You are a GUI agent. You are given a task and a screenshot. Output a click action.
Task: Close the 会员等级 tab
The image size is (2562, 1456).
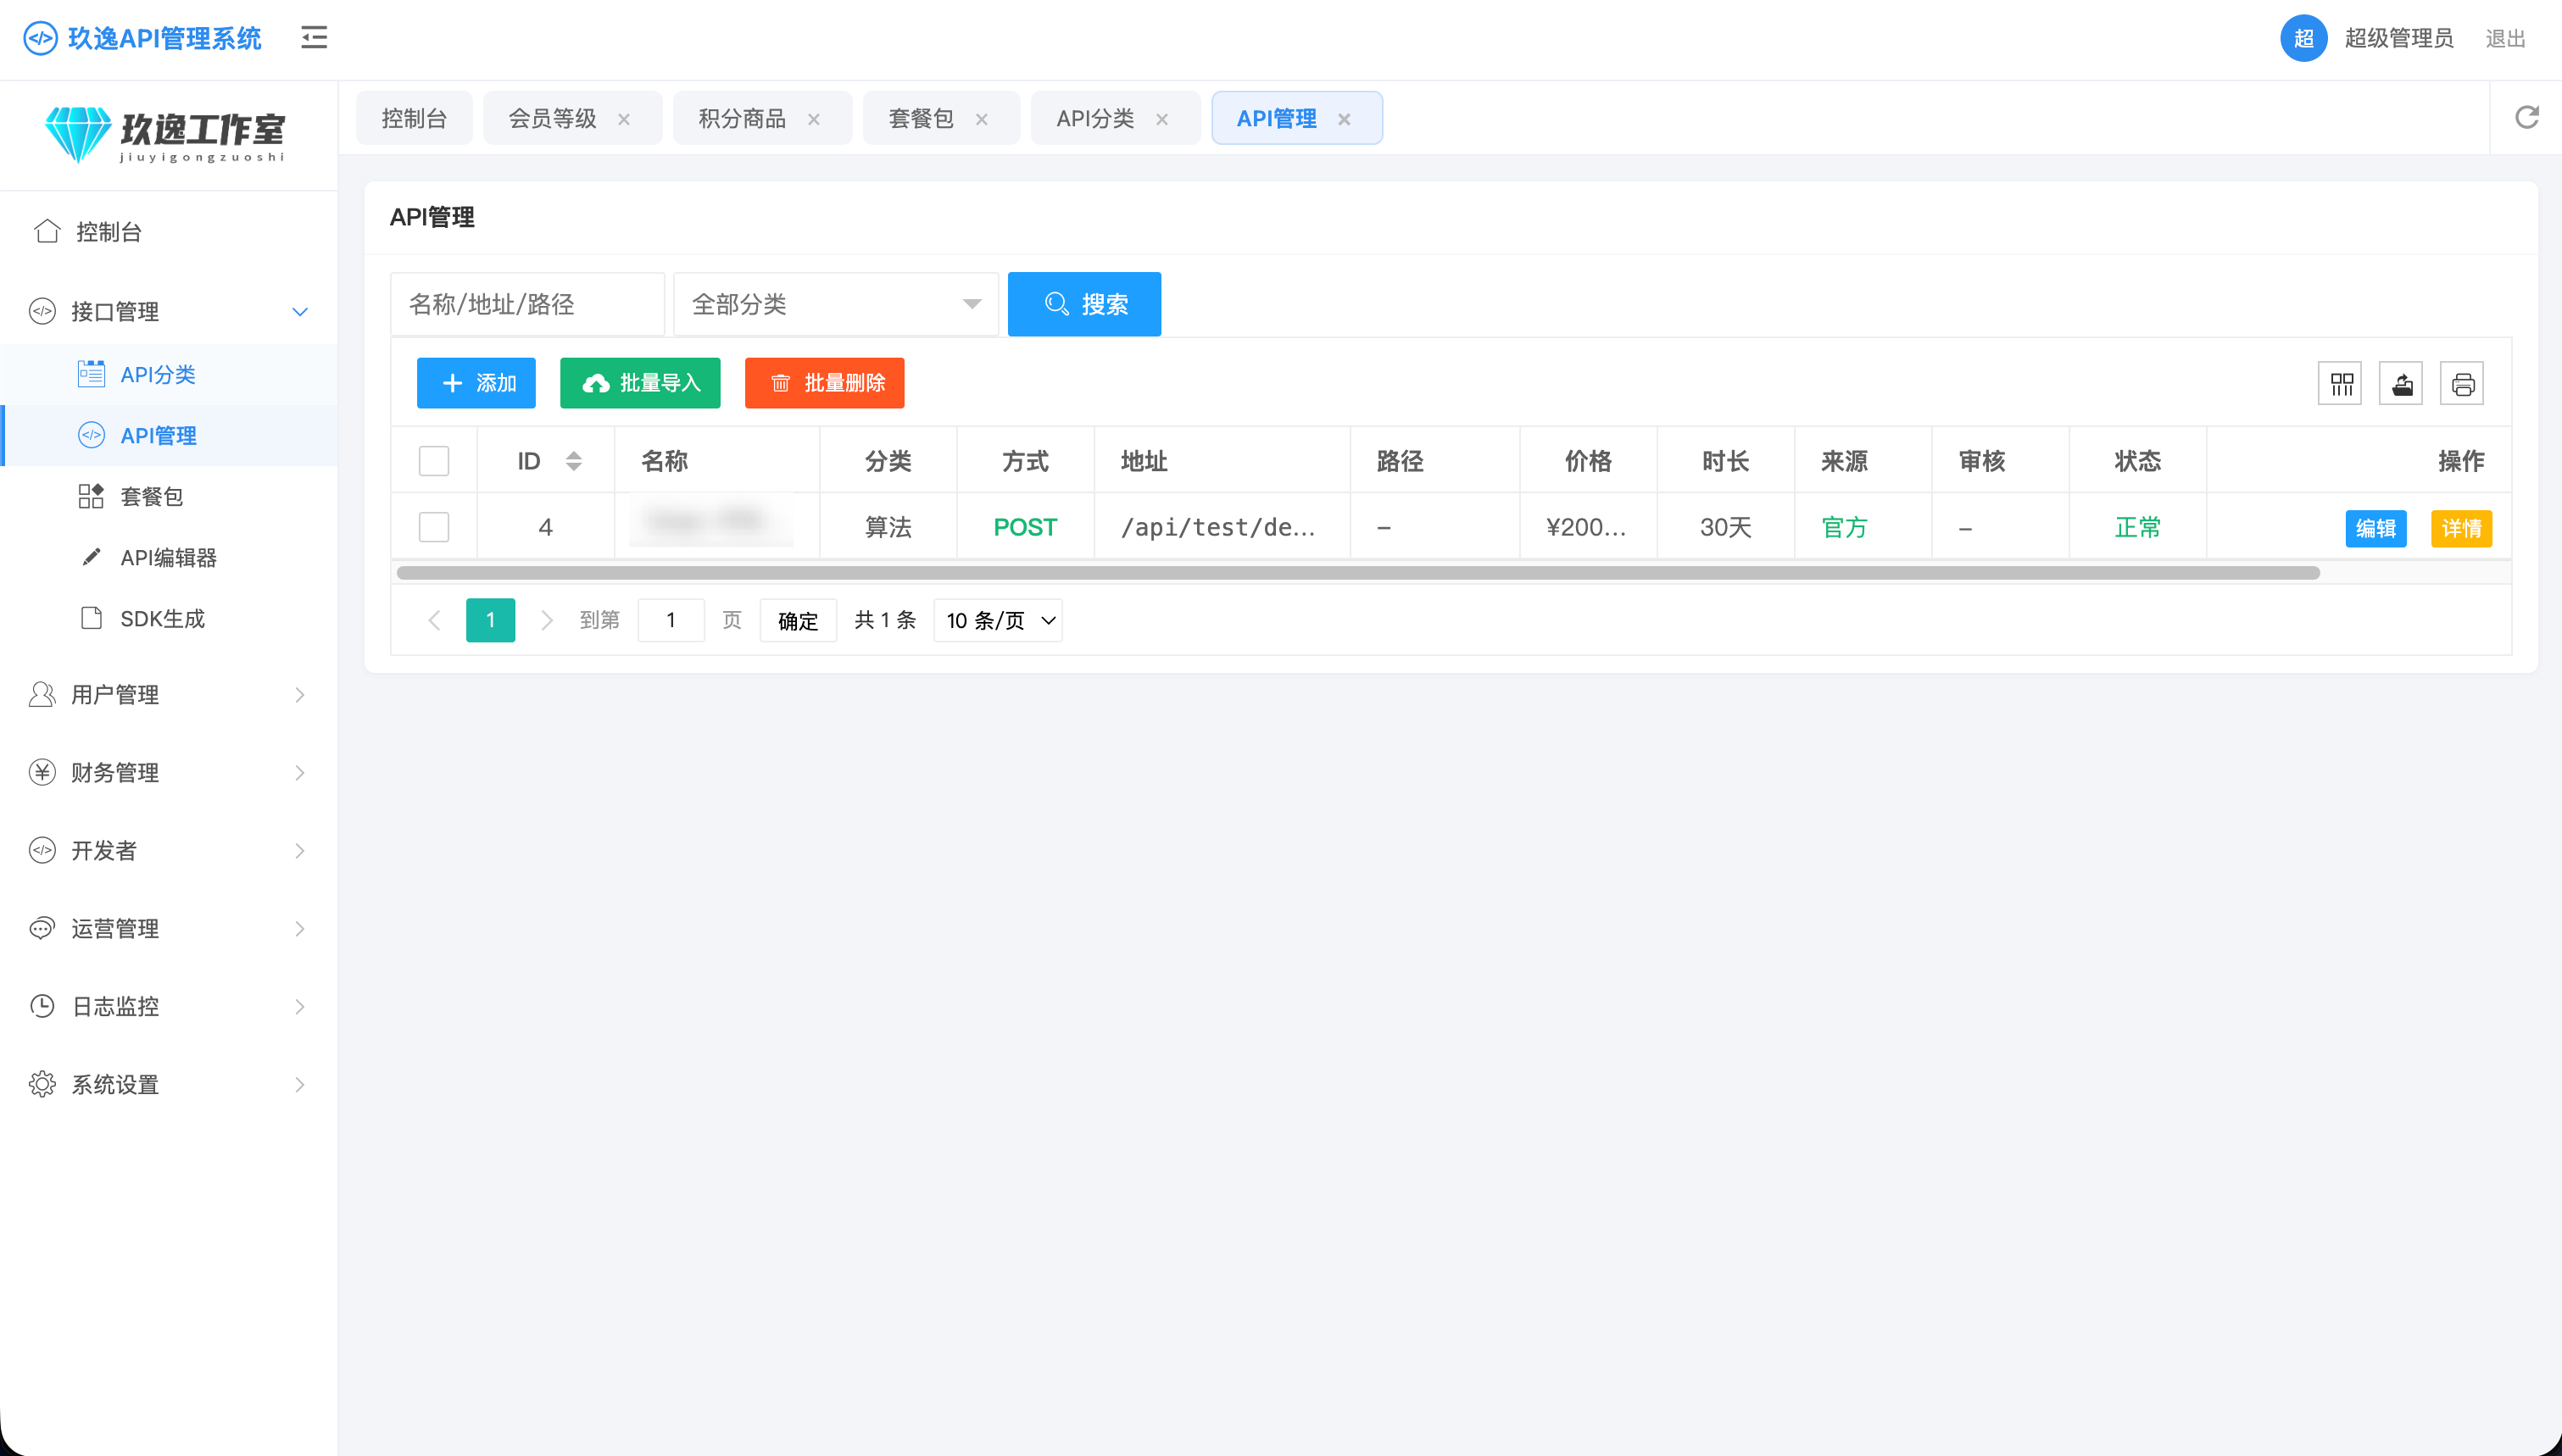tap(624, 119)
